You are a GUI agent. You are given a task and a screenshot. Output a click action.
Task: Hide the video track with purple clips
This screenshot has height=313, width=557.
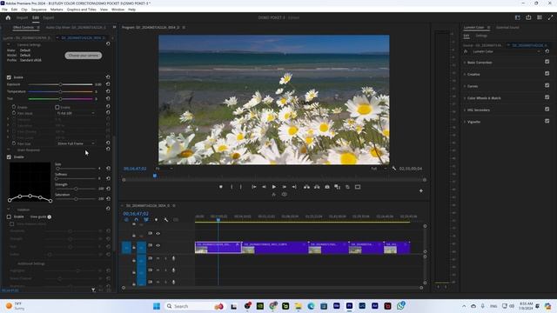(x=158, y=245)
